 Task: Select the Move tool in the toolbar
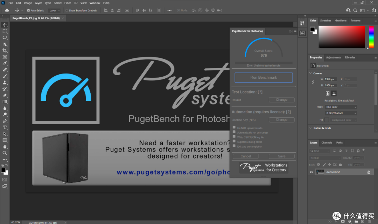click(5, 25)
